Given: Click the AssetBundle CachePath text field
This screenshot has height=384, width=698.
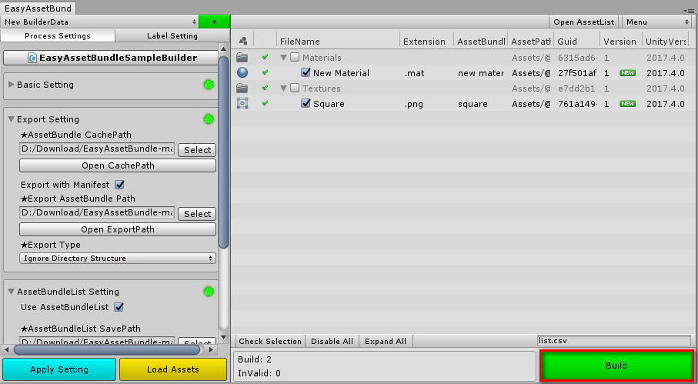Looking at the screenshot, I should click(97, 149).
